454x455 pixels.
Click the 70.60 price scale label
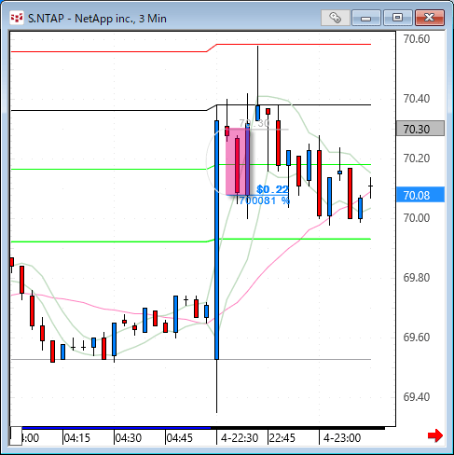pos(417,39)
